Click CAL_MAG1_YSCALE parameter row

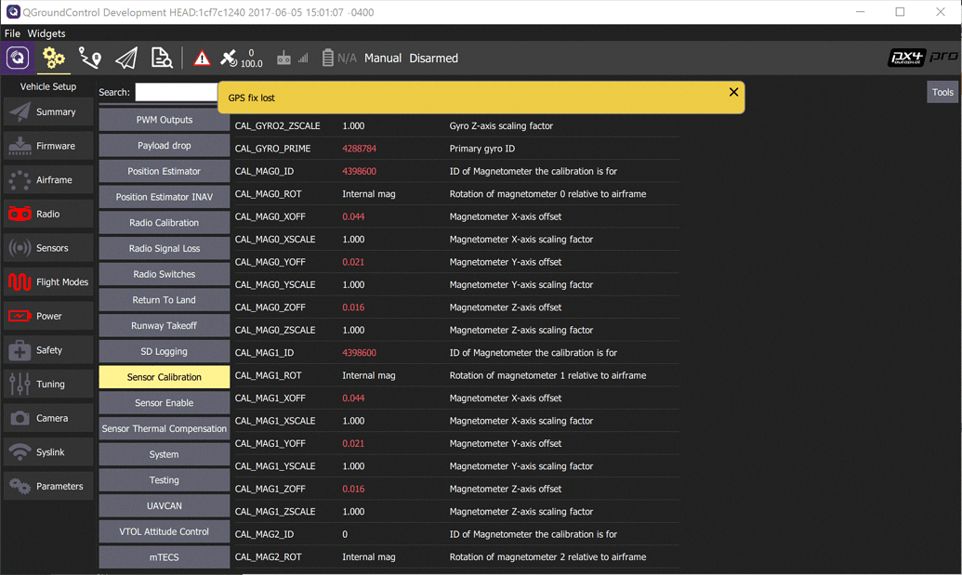click(455, 466)
